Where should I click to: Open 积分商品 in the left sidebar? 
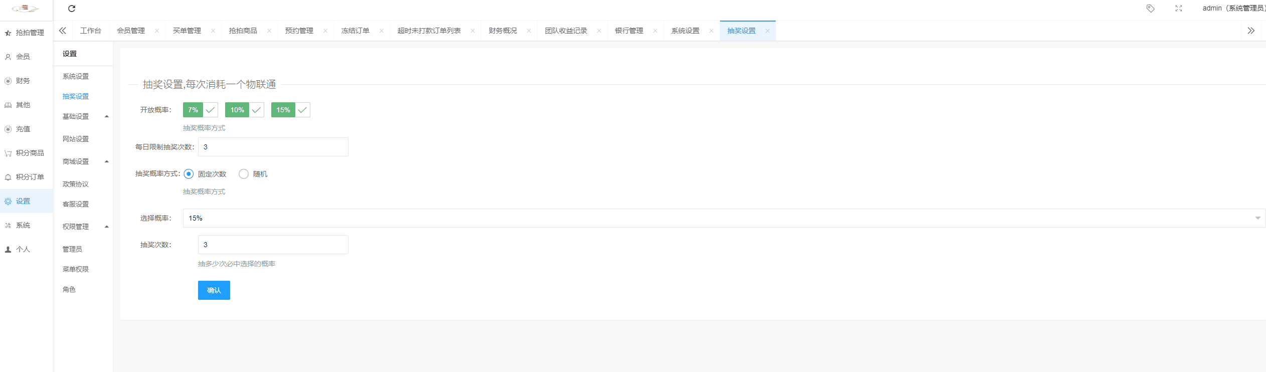point(29,153)
